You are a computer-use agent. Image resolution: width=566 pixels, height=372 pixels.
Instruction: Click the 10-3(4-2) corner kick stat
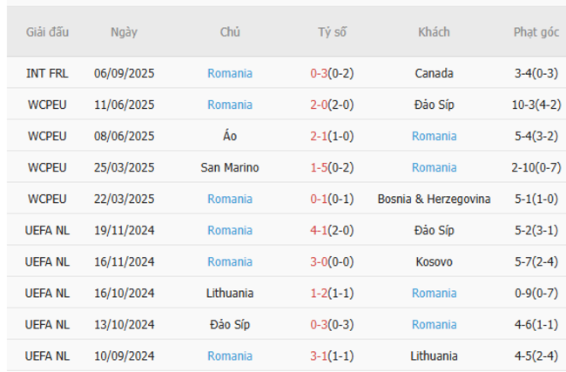[x=536, y=105]
